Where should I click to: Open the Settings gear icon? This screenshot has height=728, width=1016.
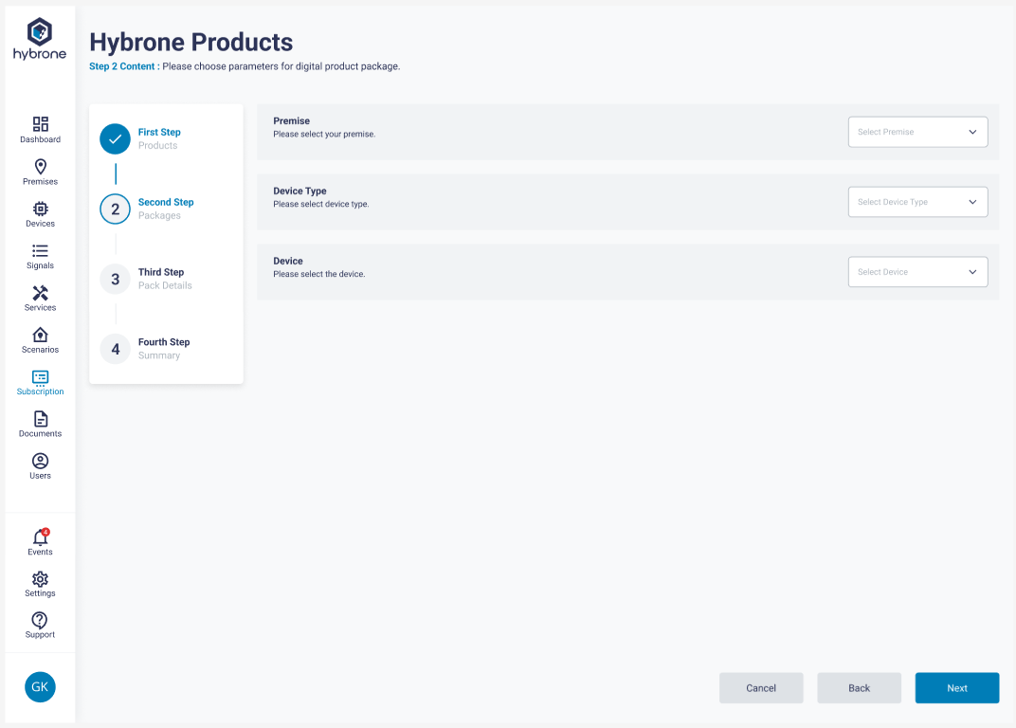(40, 579)
